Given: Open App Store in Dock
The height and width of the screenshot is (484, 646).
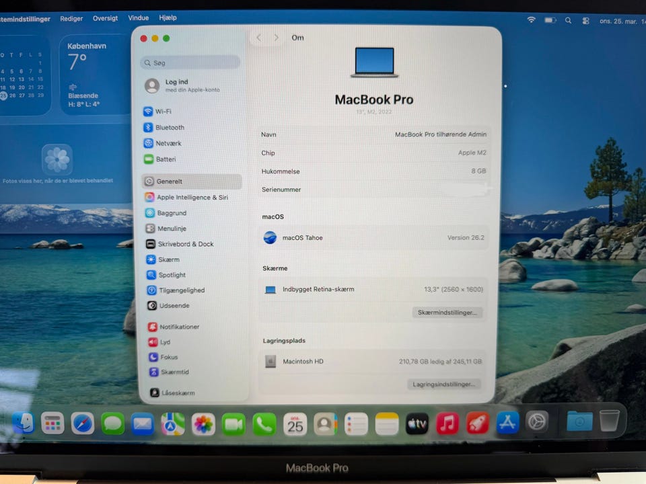Looking at the screenshot, I should [507, 422].
